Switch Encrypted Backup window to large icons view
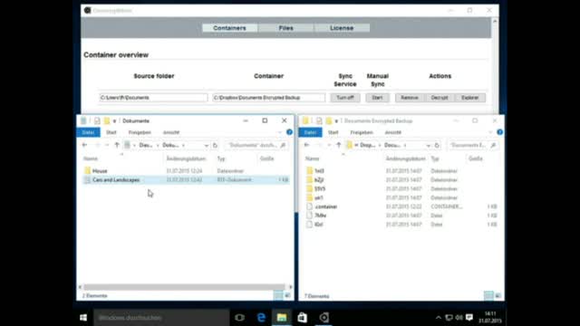 (498, 295)
